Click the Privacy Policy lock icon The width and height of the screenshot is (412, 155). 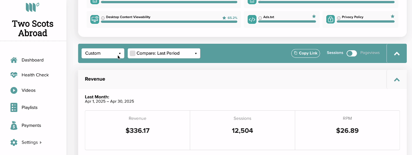click(331, 19)
